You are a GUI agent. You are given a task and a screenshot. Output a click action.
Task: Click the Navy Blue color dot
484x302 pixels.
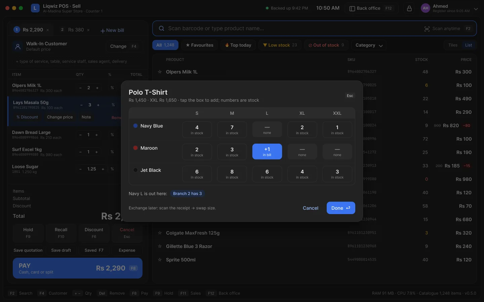pos(135,126)
